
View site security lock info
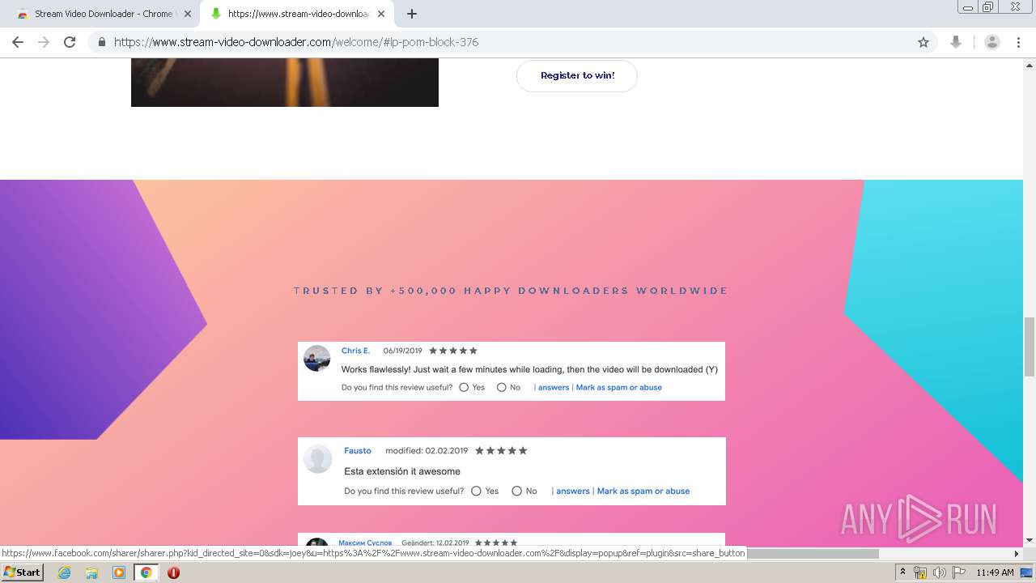tap(101, 42)
